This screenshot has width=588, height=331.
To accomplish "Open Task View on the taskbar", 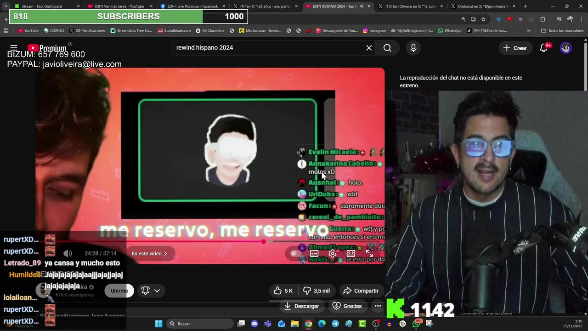I will pos(241,324).
